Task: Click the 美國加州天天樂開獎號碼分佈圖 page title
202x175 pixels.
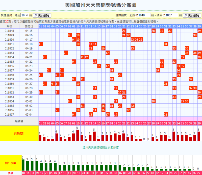Action: pyautogui.click(x=100, y=5)
